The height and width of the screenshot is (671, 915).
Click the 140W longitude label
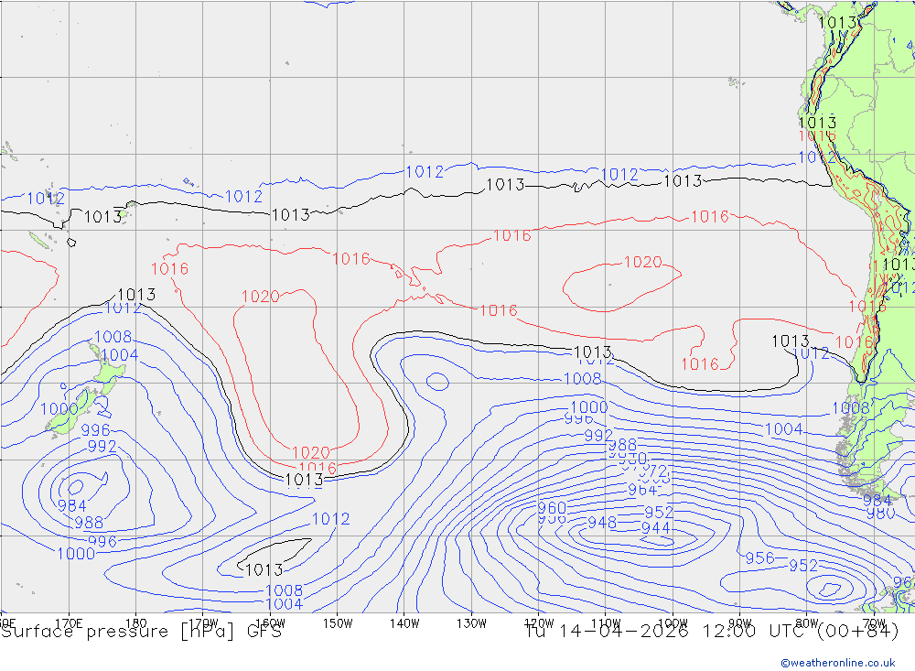[x=404, y=623]
